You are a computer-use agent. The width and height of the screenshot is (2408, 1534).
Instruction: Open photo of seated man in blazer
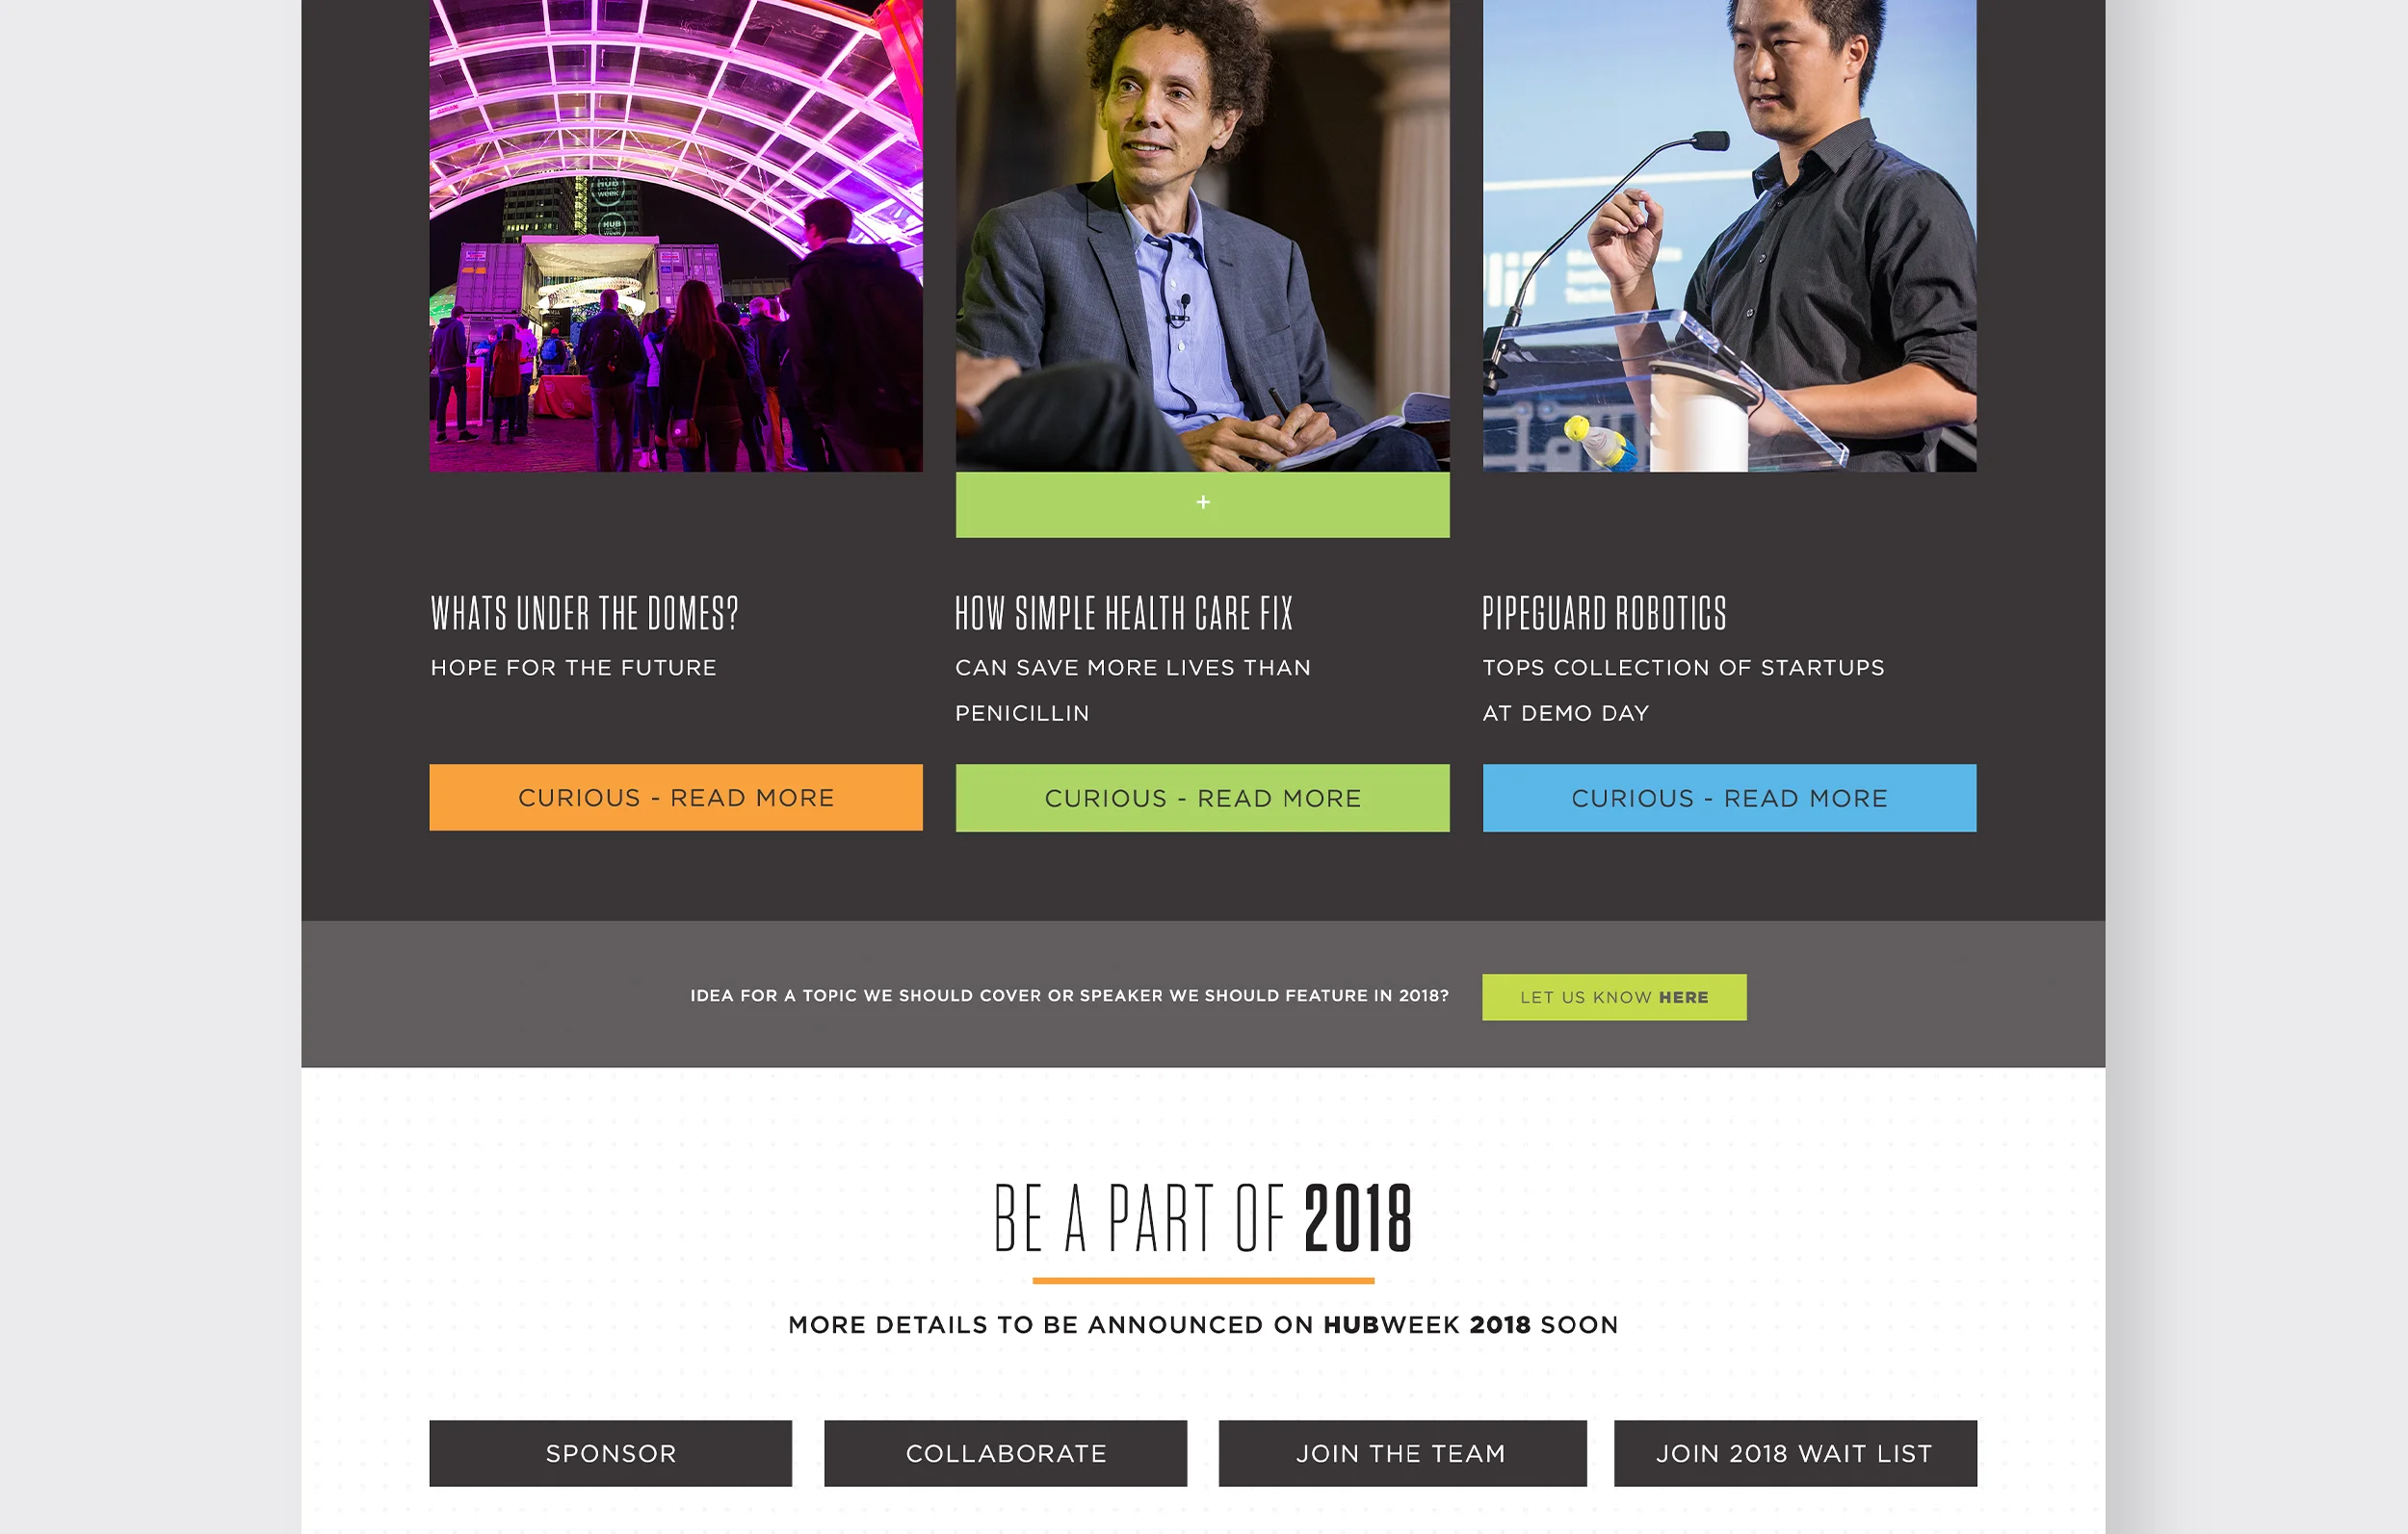pyautogui.click(x=1202, y=235)
